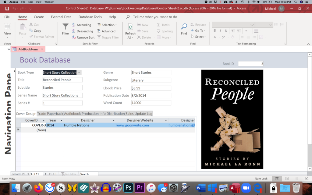312x195 pixels.
Task: Open the Update Log tab
Action: (x=144, y=114)
